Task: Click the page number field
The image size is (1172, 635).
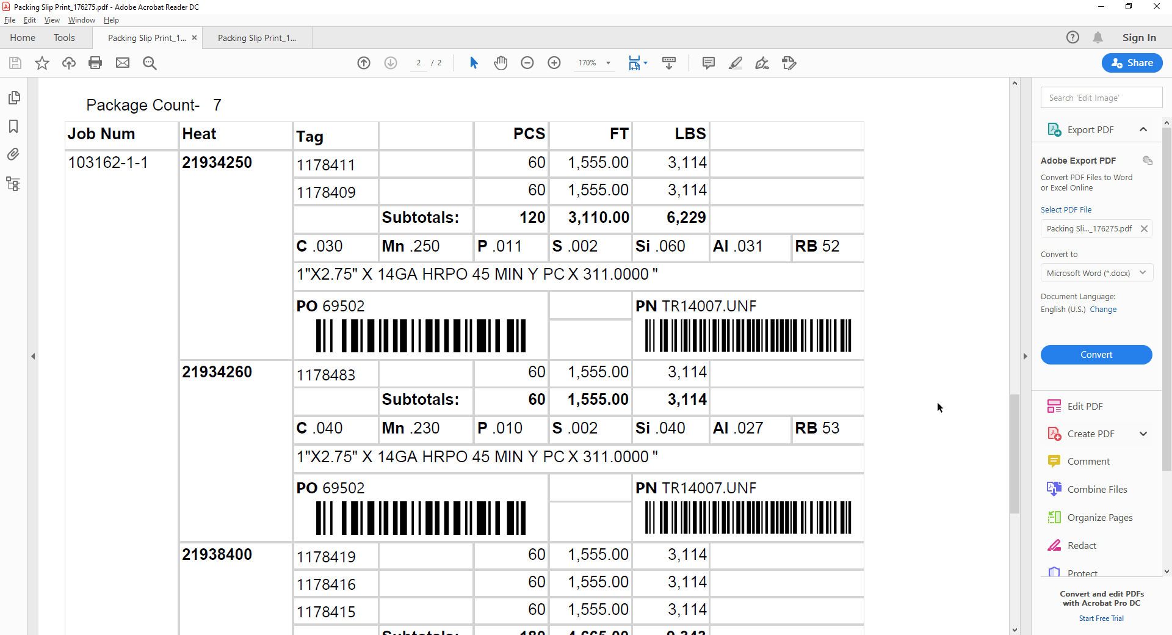Action: pos(419,63)
